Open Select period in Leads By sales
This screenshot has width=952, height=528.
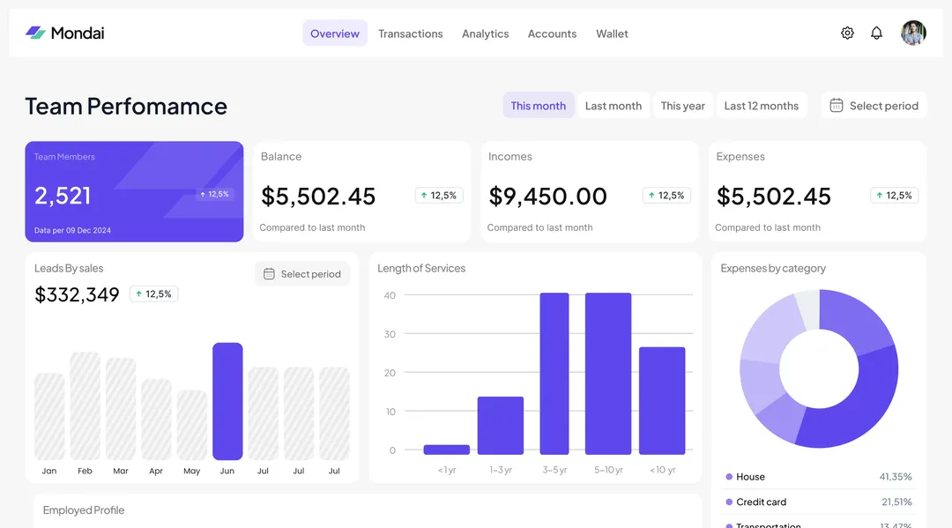[x=302, y=274]
